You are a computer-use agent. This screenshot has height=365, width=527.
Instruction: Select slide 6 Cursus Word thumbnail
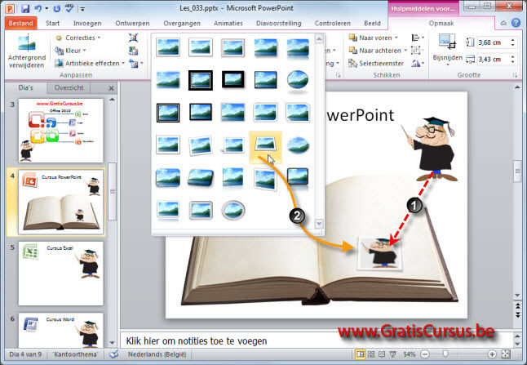[61, 330]
